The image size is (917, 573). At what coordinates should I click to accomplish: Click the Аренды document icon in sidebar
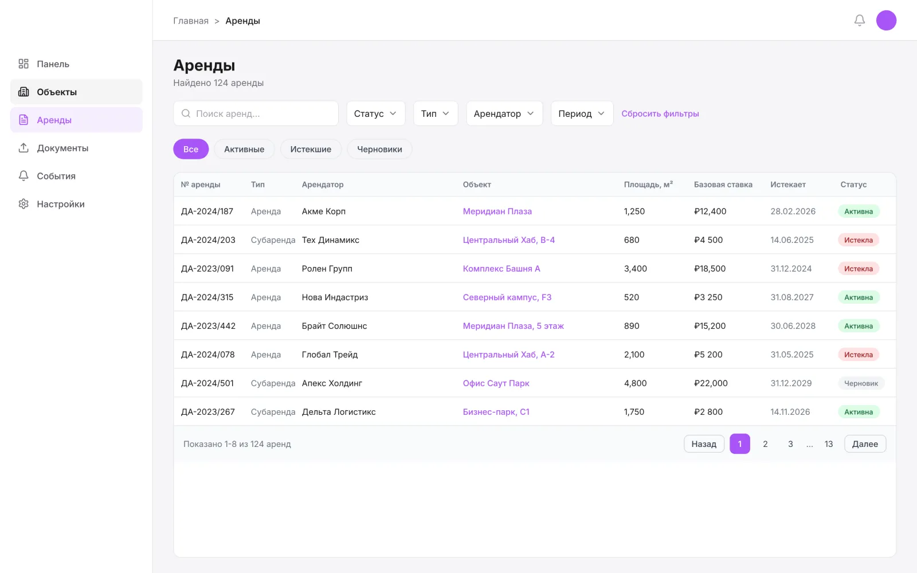point(23,120)
